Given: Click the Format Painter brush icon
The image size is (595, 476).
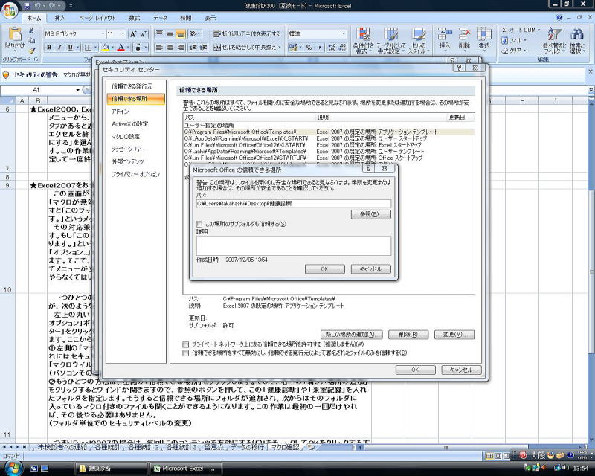Looking at the screenshot, I should tap(32, 50).
